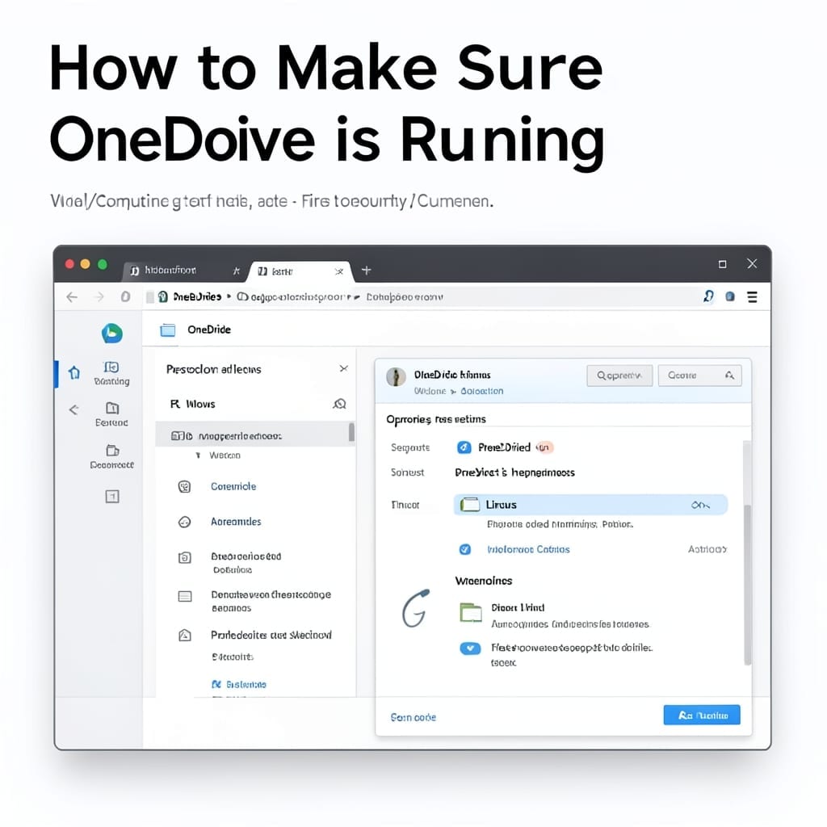Click the list icon beside 'Denoiteavcon dheertcodnge'
Viewport: 827px width, 827px height.
[185, 597]
